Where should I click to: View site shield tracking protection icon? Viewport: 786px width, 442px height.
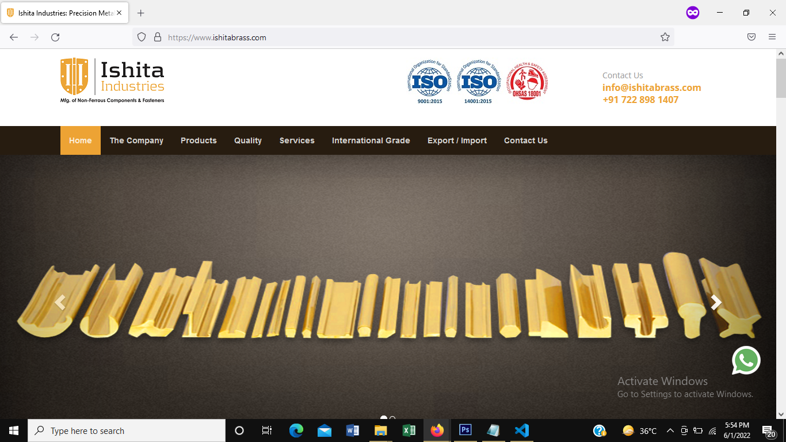click(142, 37)
